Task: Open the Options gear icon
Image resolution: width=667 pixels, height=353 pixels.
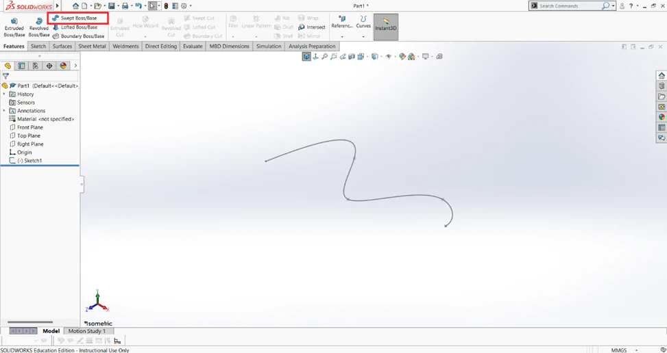Action: click(x=184, y=6)
